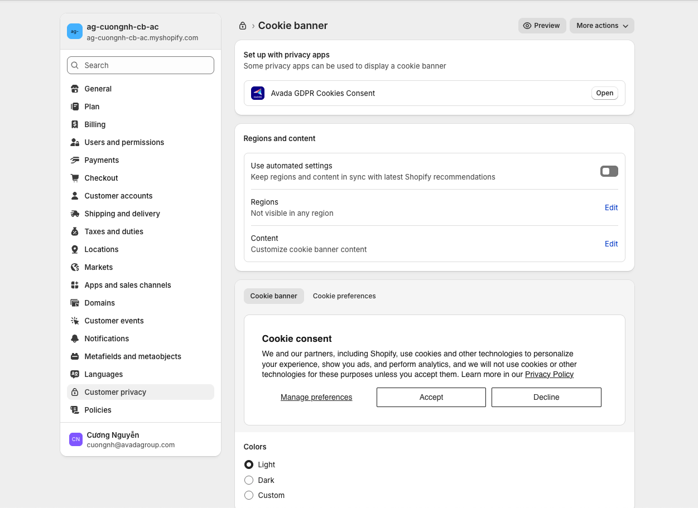
Task: Select the Custom color radio button
Action: coord(249,495)
